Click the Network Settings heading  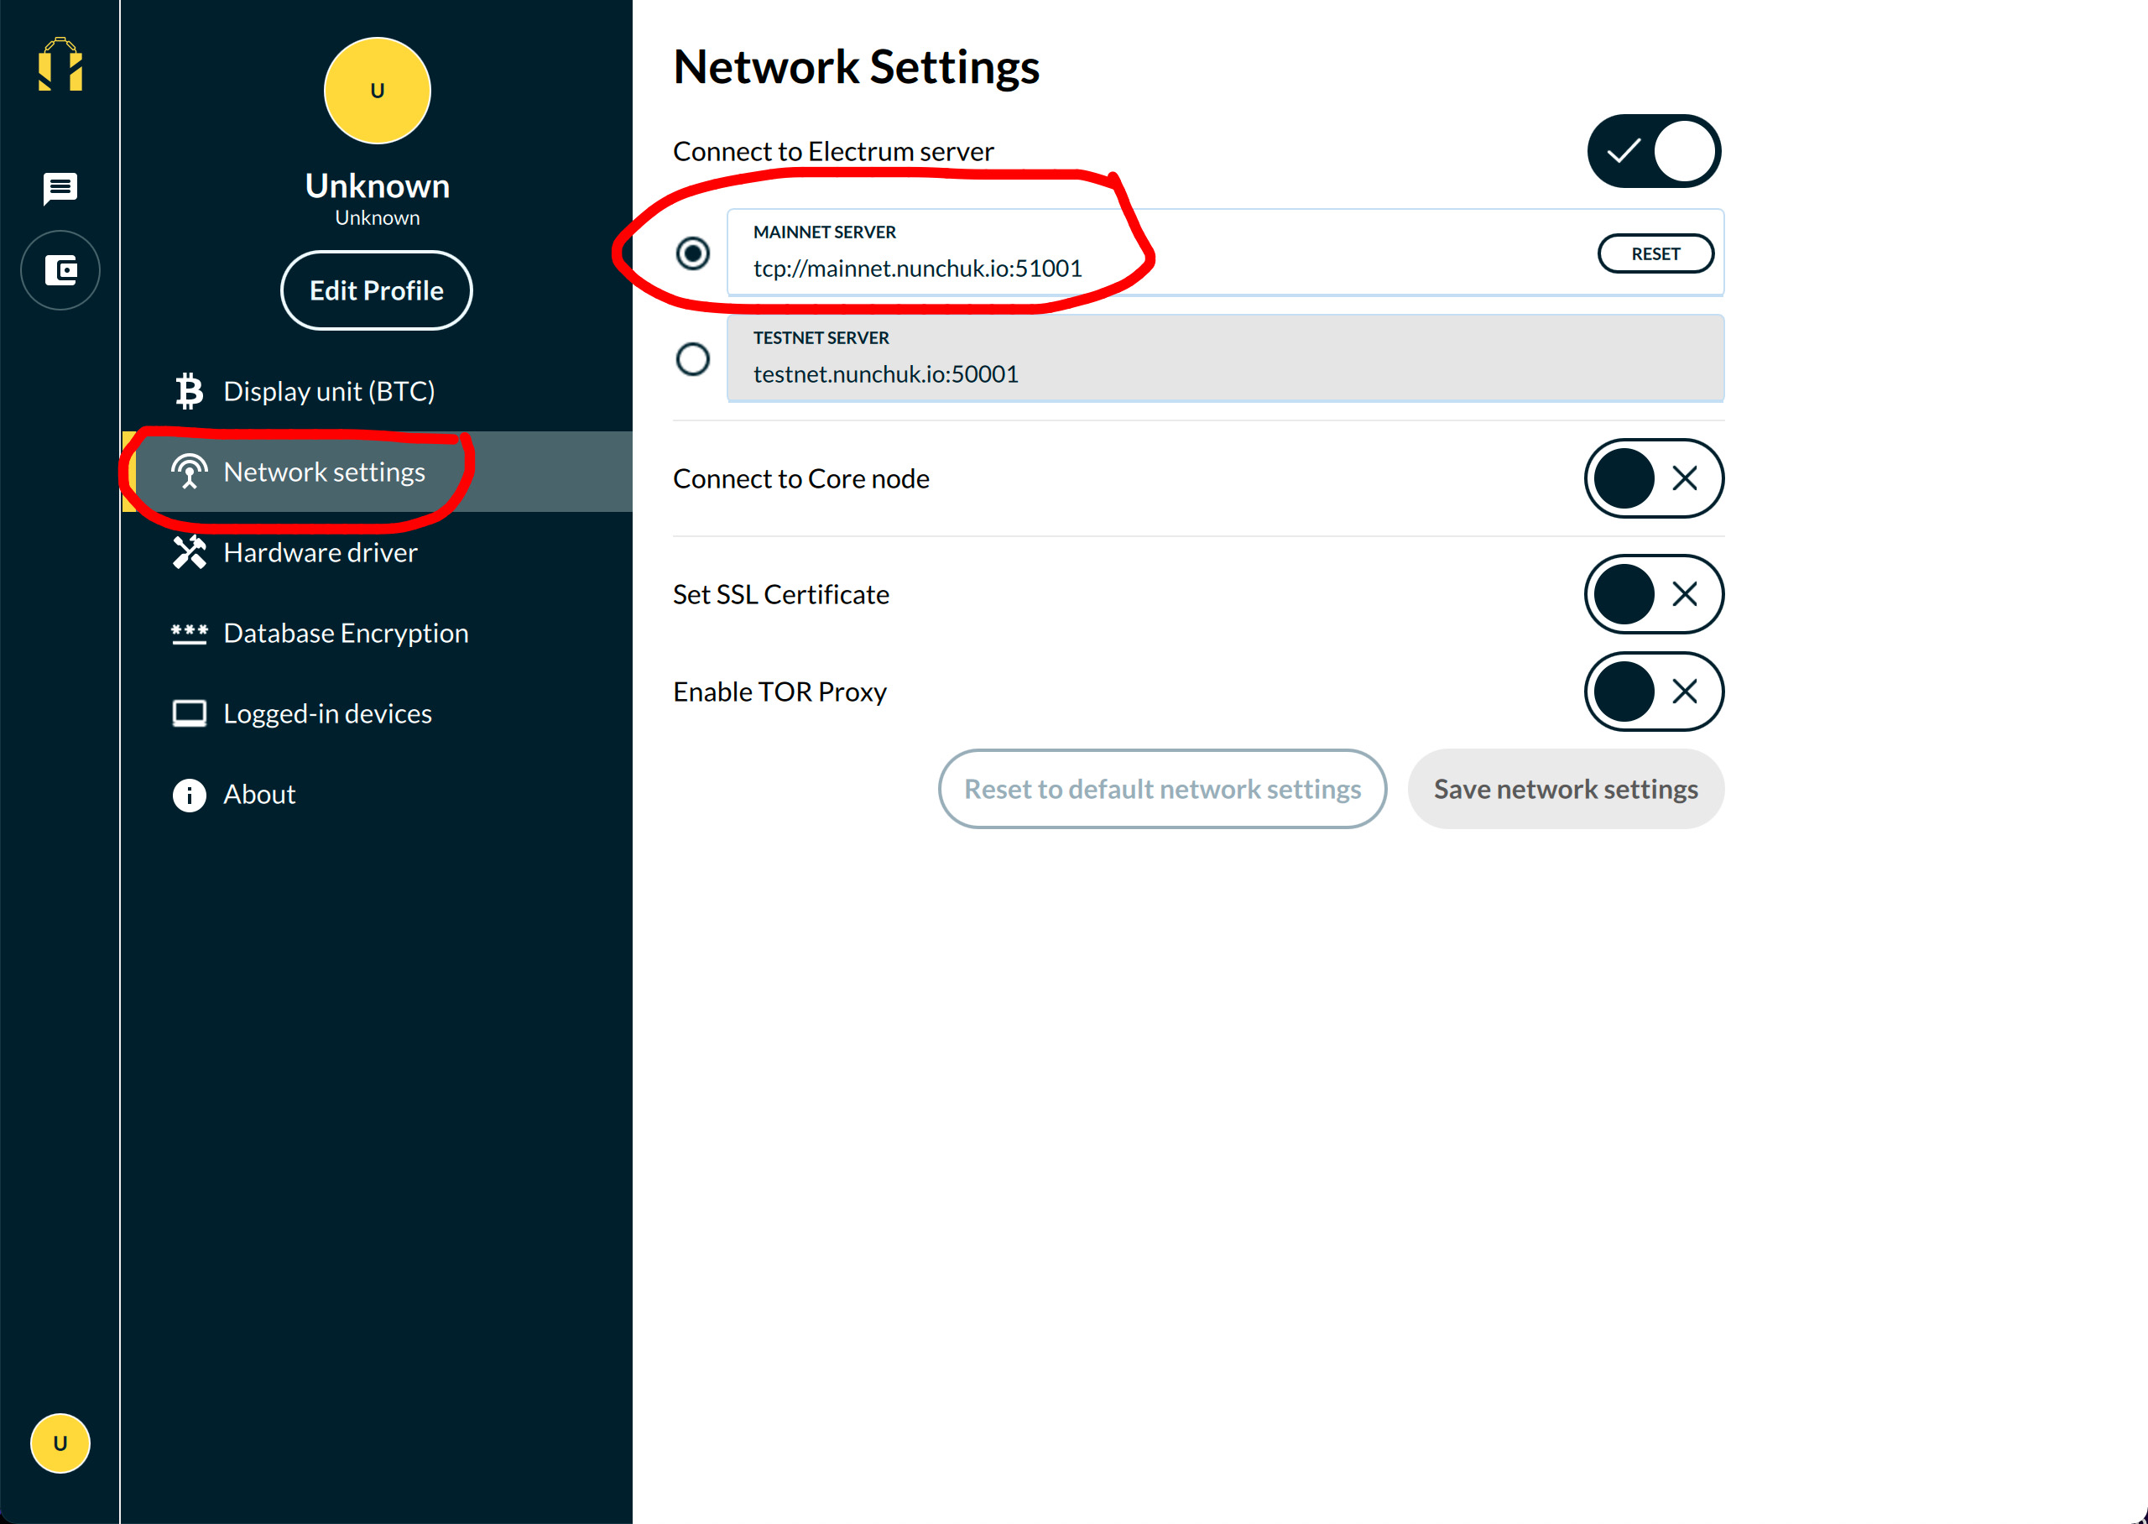point(857,68)
